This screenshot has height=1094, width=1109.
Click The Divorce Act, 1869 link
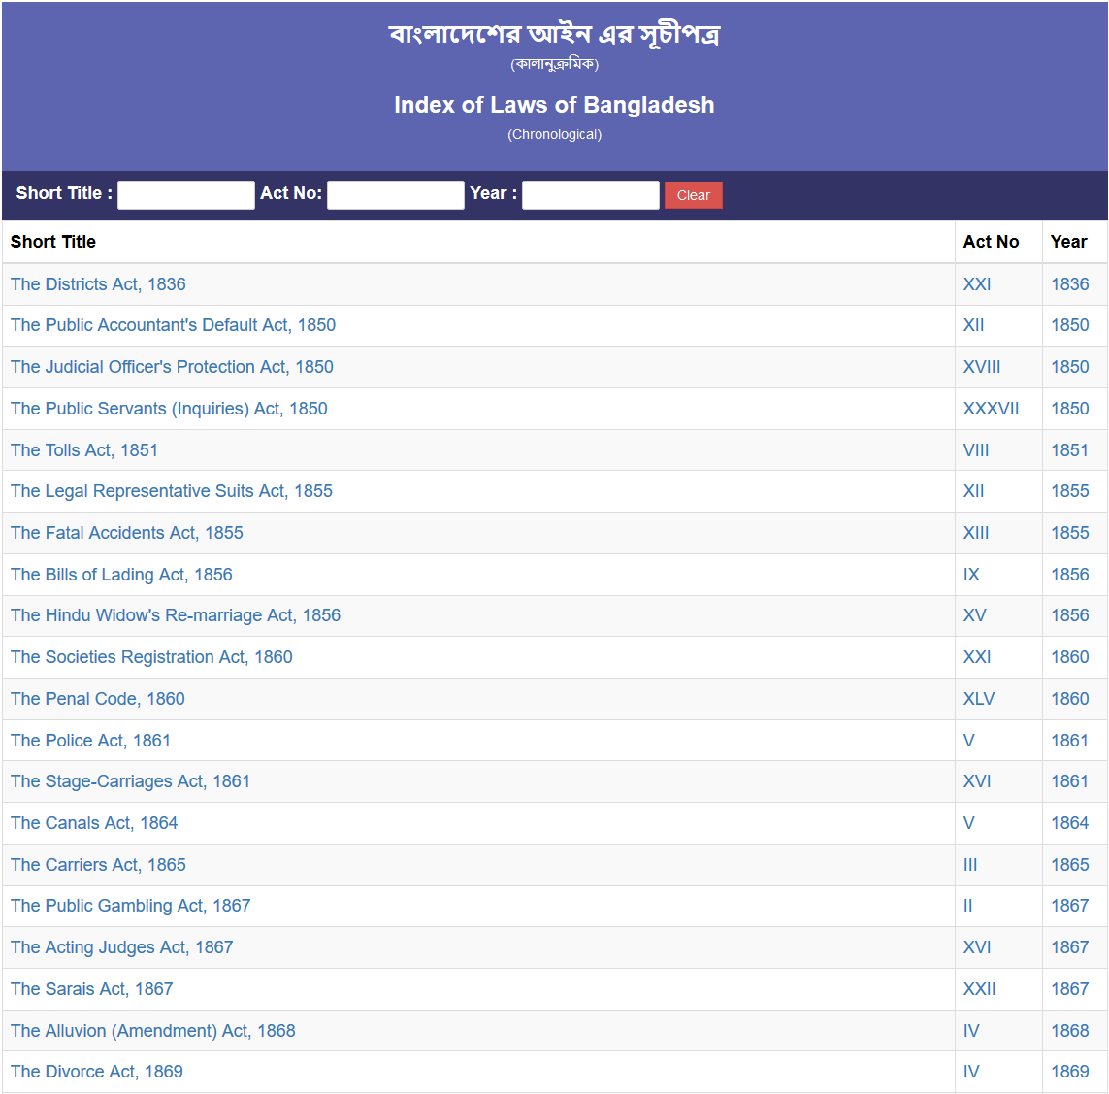coord(97,1072)
